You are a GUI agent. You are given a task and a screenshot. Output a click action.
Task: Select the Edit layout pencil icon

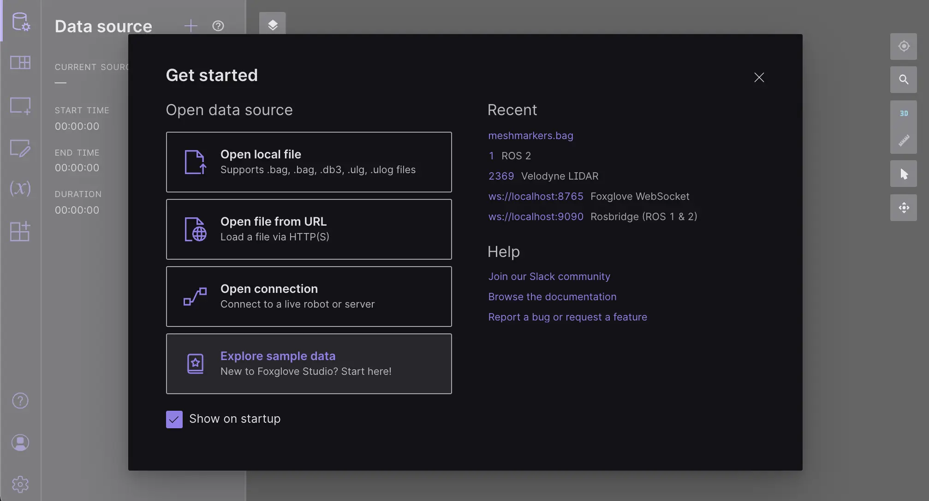pyautogui.click(x=20, y=148)
